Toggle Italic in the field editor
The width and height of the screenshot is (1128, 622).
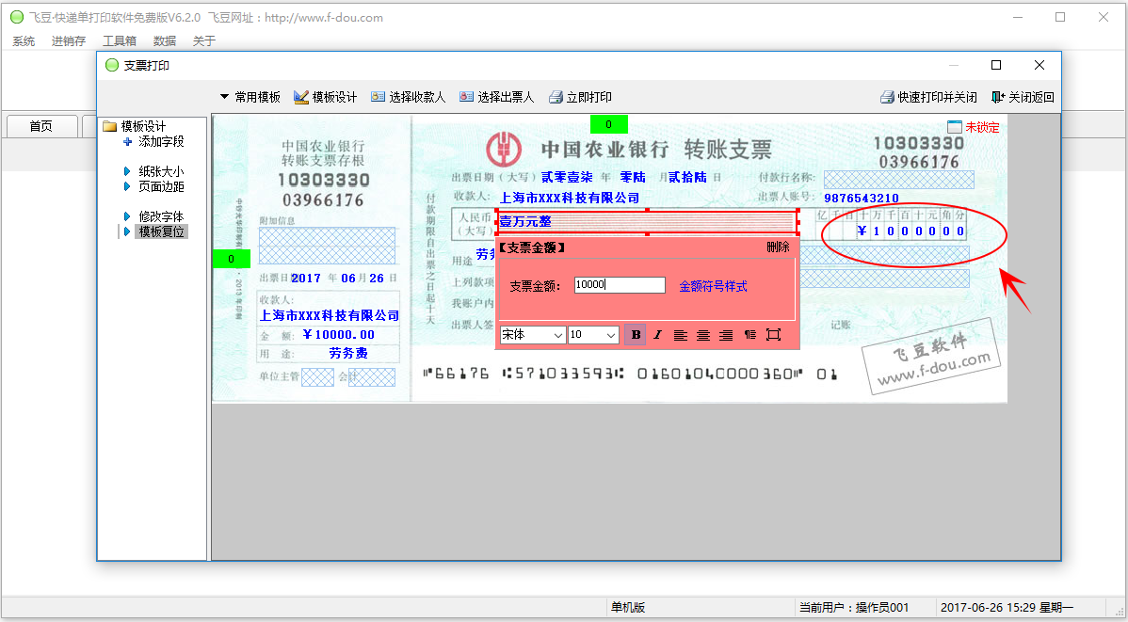point(657,334)
